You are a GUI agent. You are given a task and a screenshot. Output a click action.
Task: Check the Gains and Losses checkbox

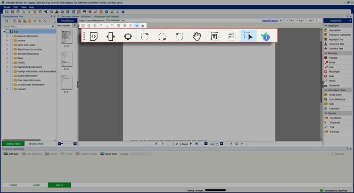click(x=11, y=45)
